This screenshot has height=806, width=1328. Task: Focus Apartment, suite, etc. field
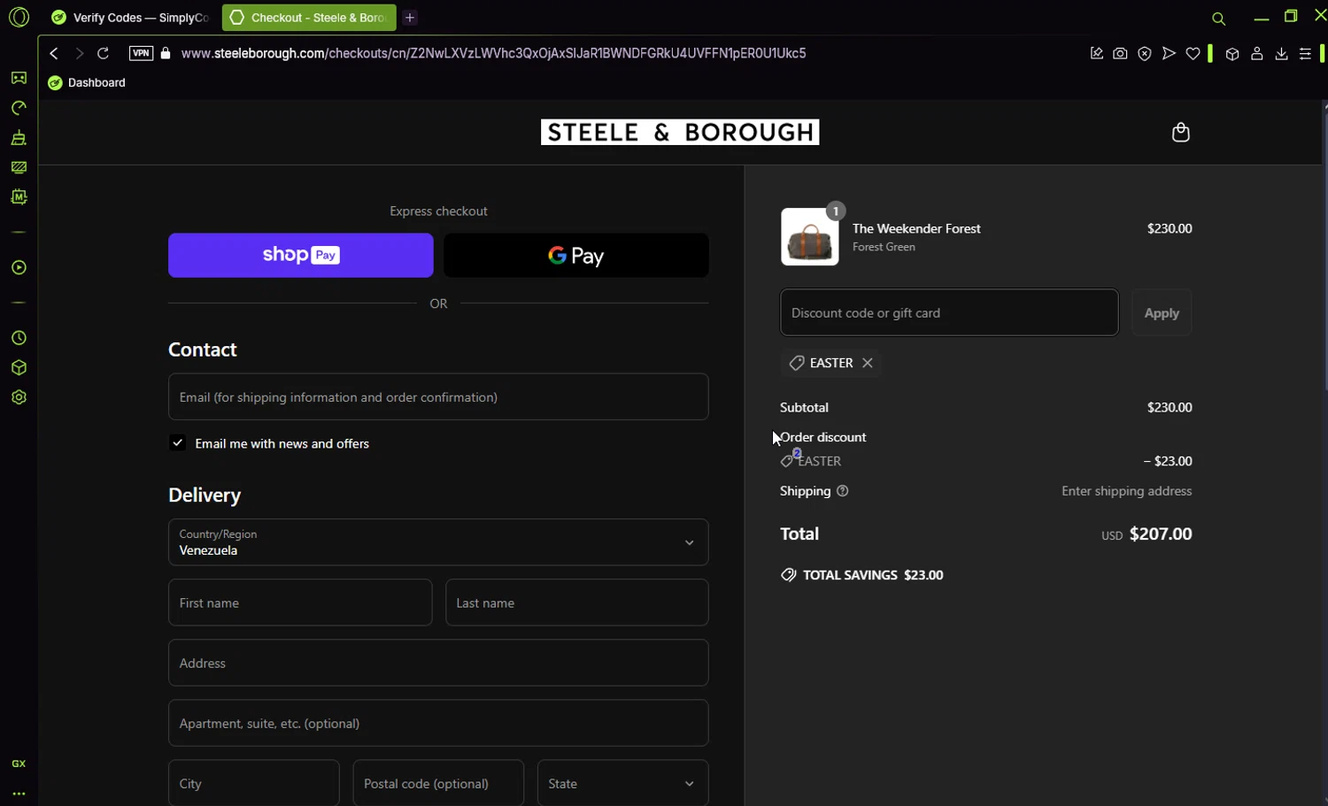click(438, 723)
